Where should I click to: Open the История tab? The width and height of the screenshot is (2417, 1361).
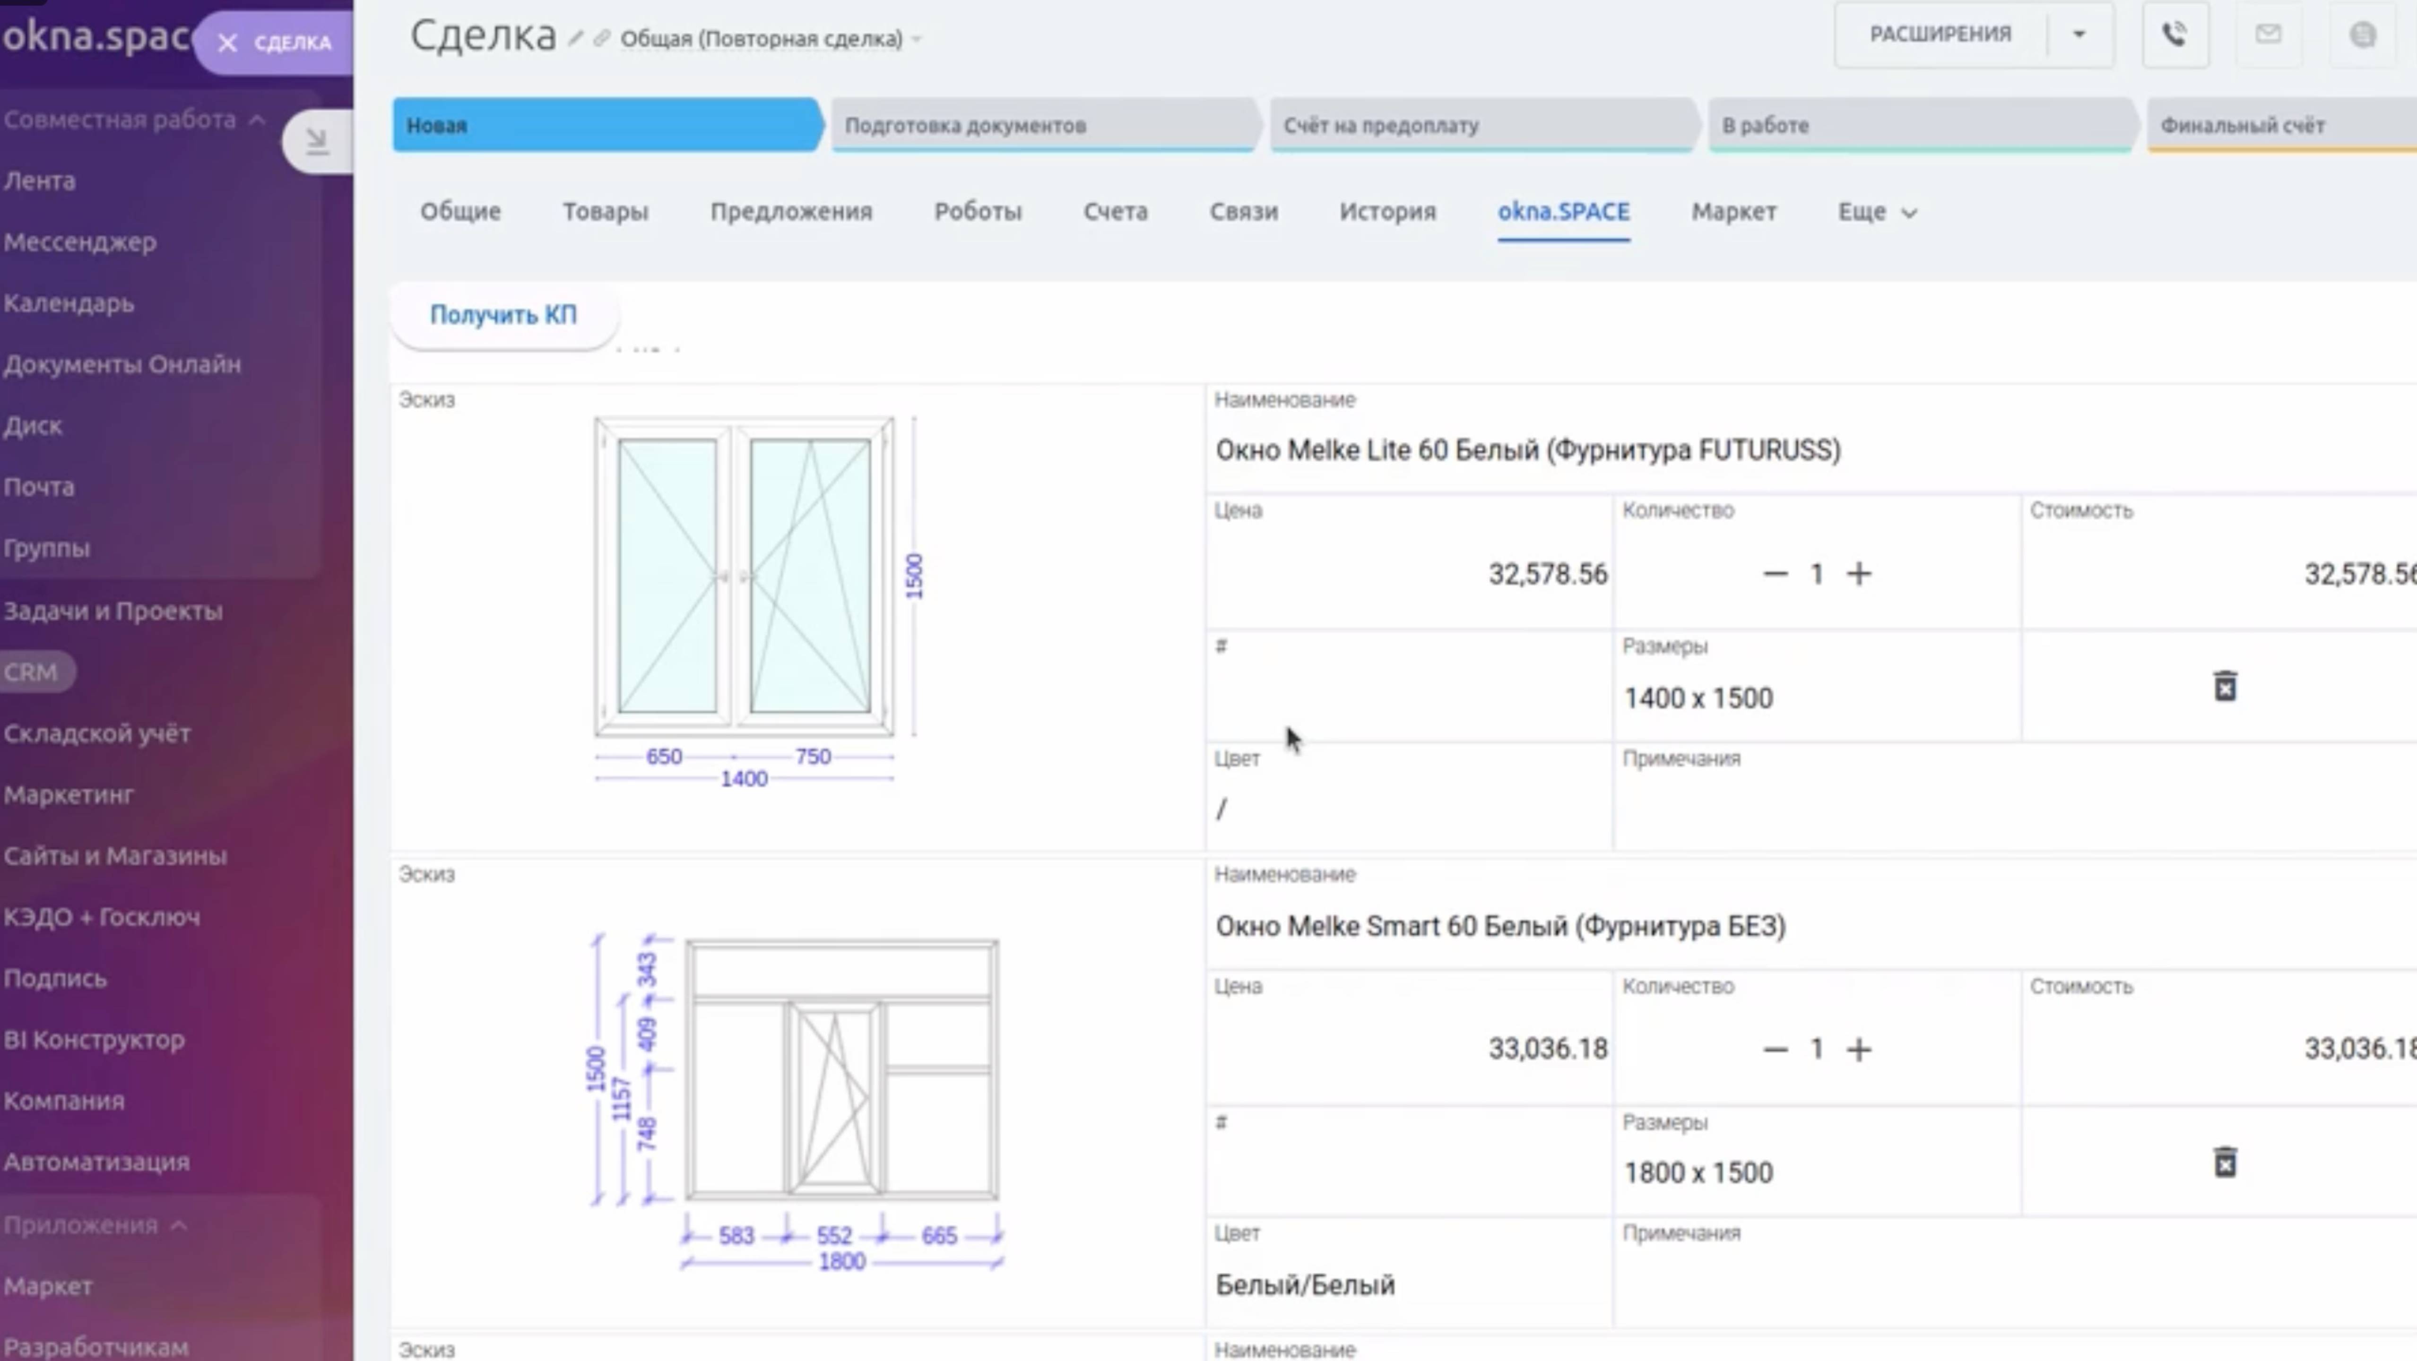(x=1387, y=212)
